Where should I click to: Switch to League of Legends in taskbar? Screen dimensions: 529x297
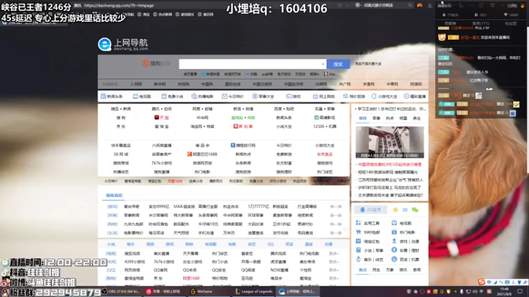click(x=254, y=292)
